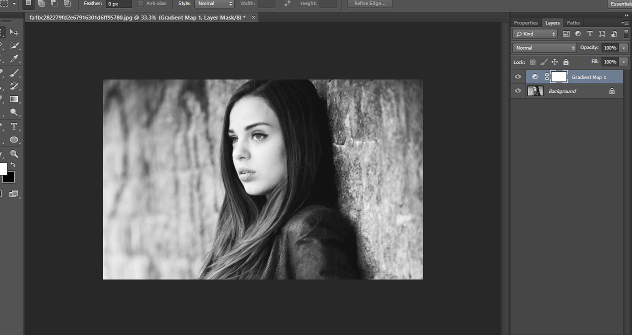Hide the Gradient Map 1 layer

point(518,77)
